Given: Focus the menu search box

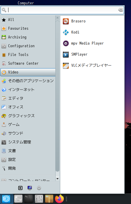Looking at the screenshot, I should [62, 10].
